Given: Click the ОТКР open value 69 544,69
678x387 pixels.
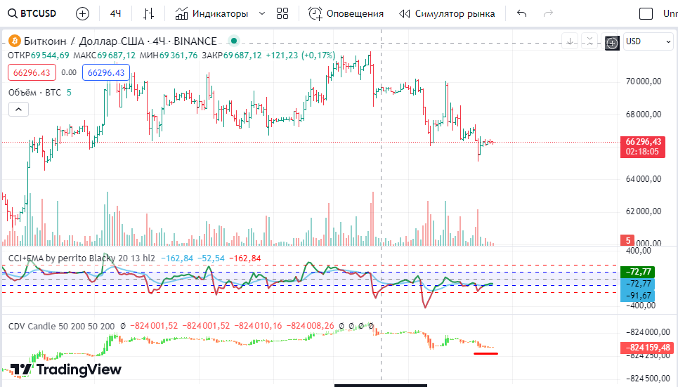Looking at the screenshot, I should 50,55.
